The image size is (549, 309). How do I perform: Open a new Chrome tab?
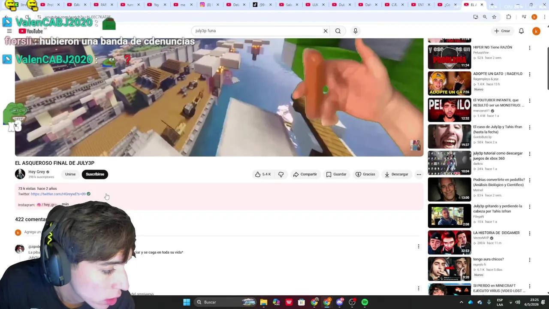click(x=492, y=5)
